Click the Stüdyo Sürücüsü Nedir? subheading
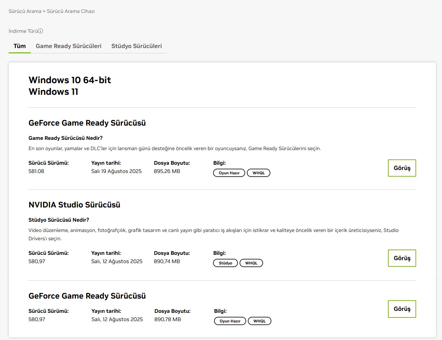 tap(59, 220)
